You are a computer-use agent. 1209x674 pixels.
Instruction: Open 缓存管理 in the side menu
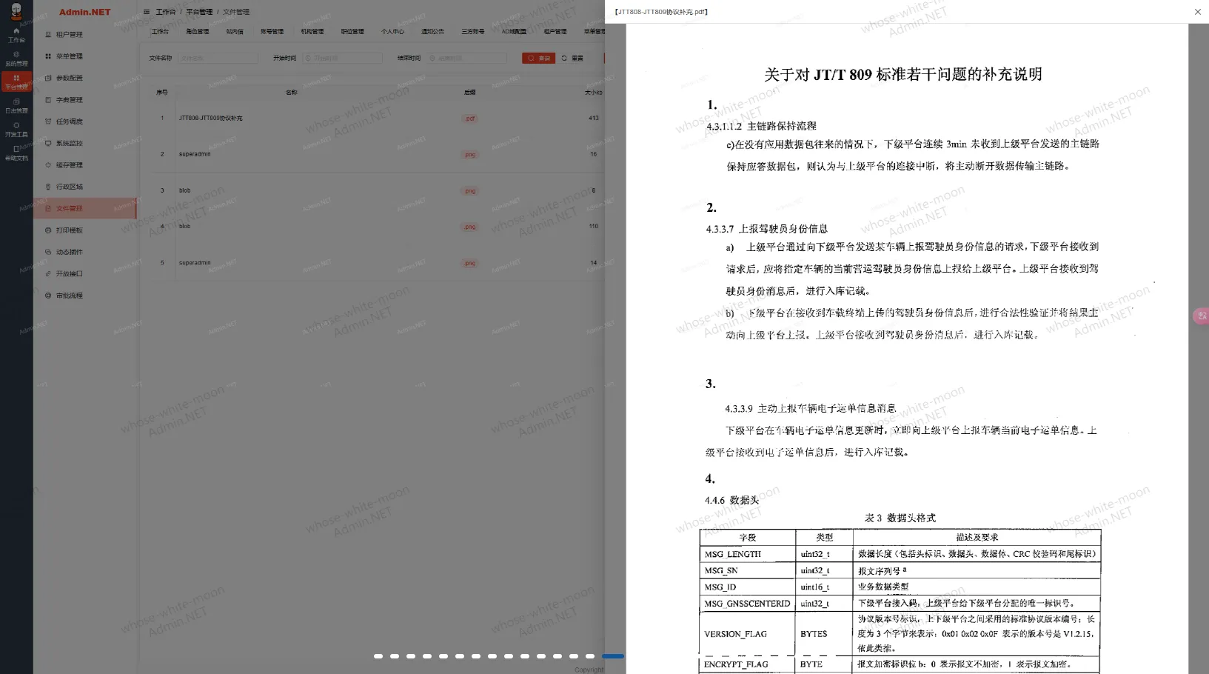click(x=86, y=164)
